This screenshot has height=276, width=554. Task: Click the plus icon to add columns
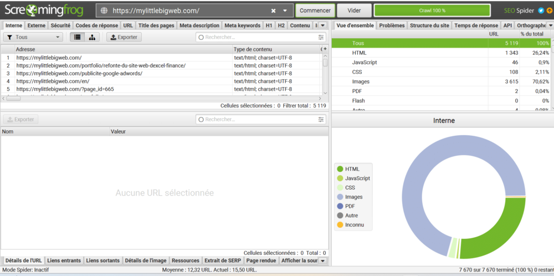(x=325, y=49)
